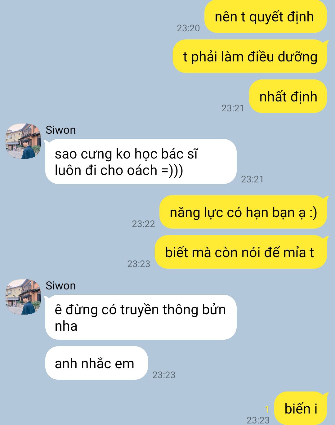The height and width of the screenshot is (425, 335).
Task: Select the 'nhất định' message bubble
Action: pyautogui.click(x=288, y=96)
